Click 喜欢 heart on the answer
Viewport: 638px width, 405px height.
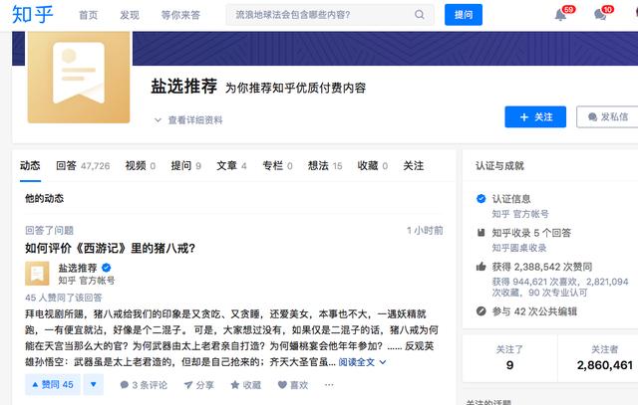tap(293, 385)
